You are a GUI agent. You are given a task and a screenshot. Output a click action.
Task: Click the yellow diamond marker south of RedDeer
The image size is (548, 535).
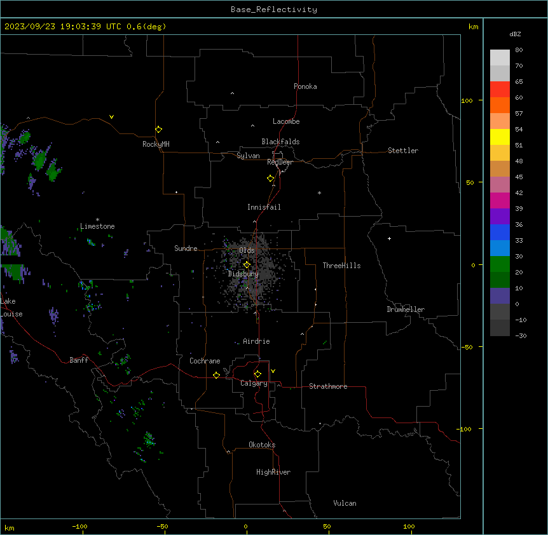tap(271, 179)
